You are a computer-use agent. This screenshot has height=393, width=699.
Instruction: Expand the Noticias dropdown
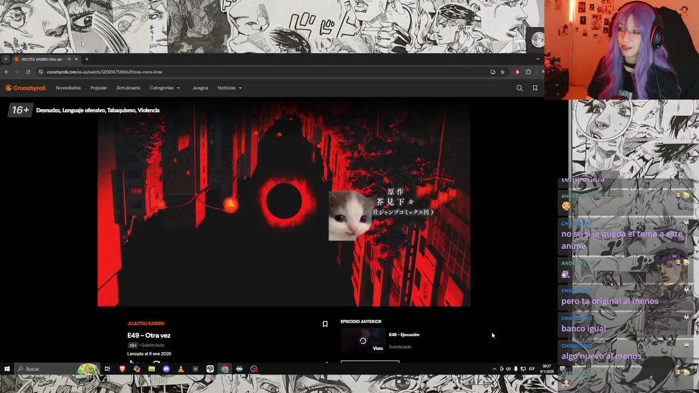[229, 88]
